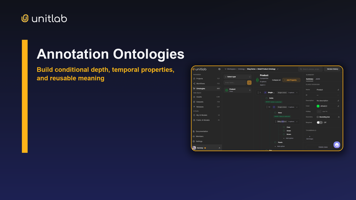This screenshot has width=356, height=200.
Task: Open Workflows in the sidebar
Action: [206, 84]
